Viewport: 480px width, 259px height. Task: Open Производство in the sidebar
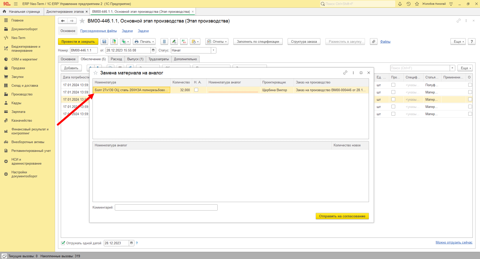coord(22,94)
